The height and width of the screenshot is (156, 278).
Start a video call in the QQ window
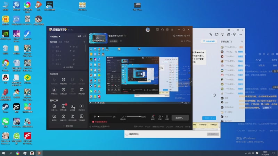point(216,34)
